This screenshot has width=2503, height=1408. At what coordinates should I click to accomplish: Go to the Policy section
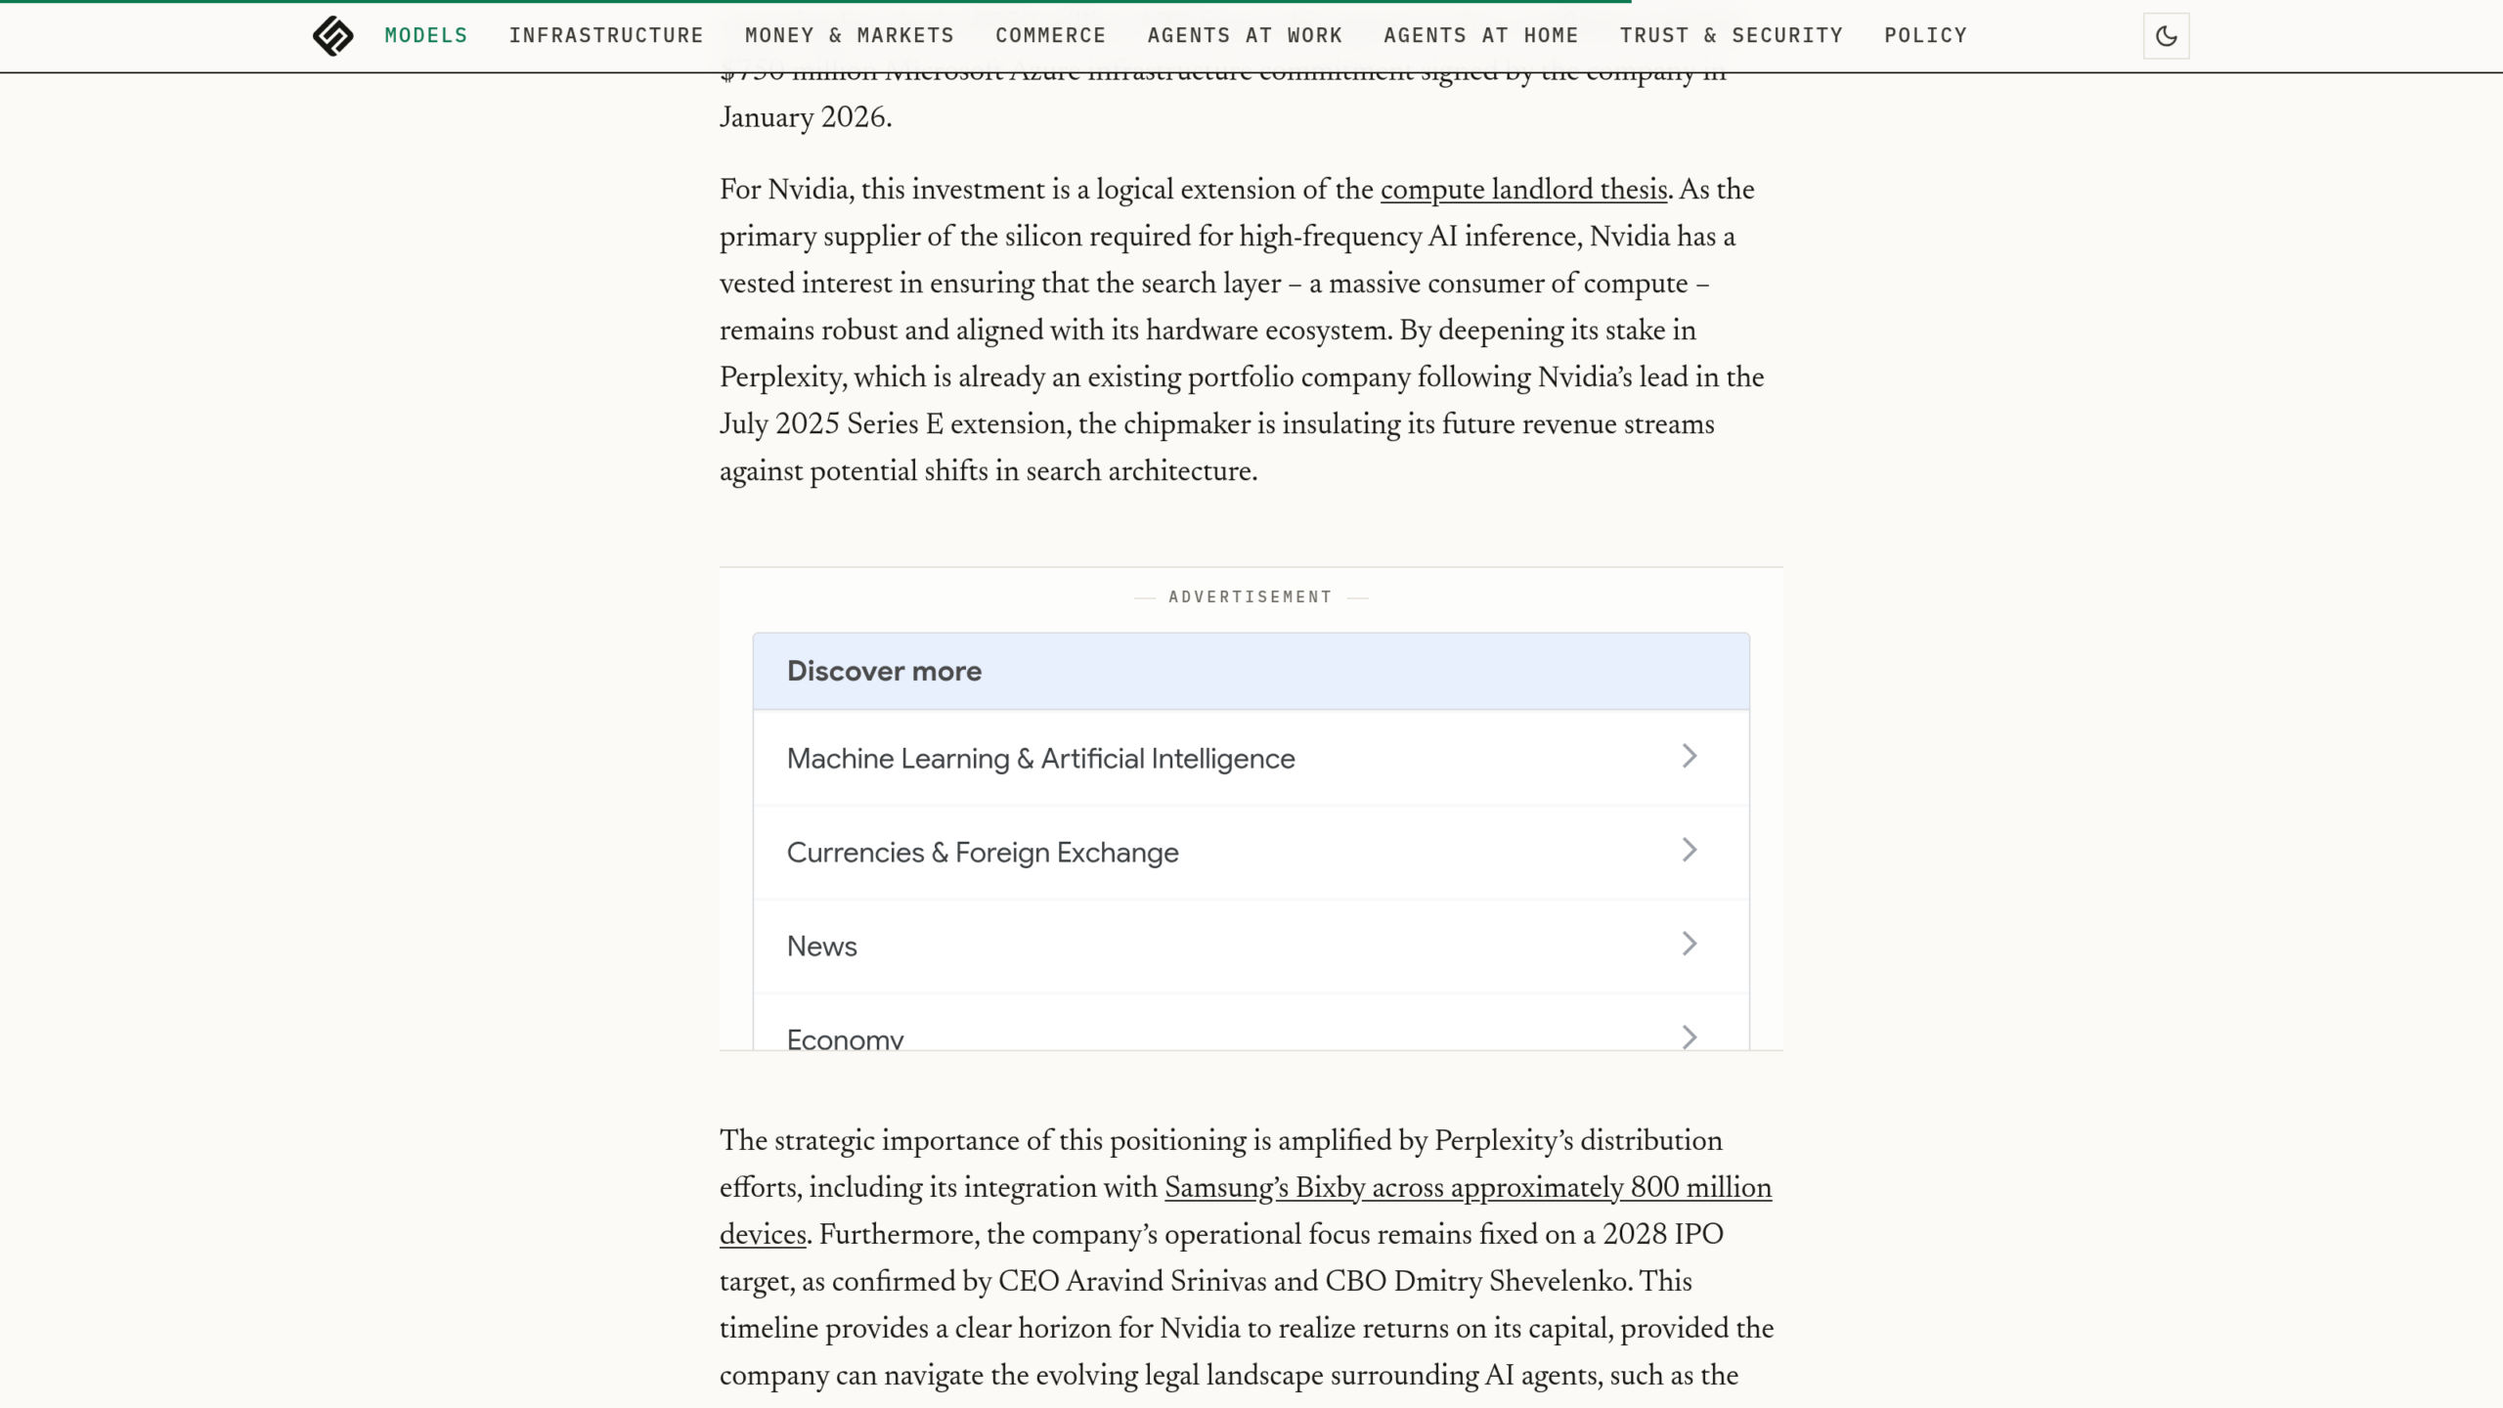coord(1926,36)
